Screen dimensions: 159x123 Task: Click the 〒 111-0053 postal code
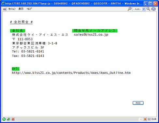[x=22, y=39]
